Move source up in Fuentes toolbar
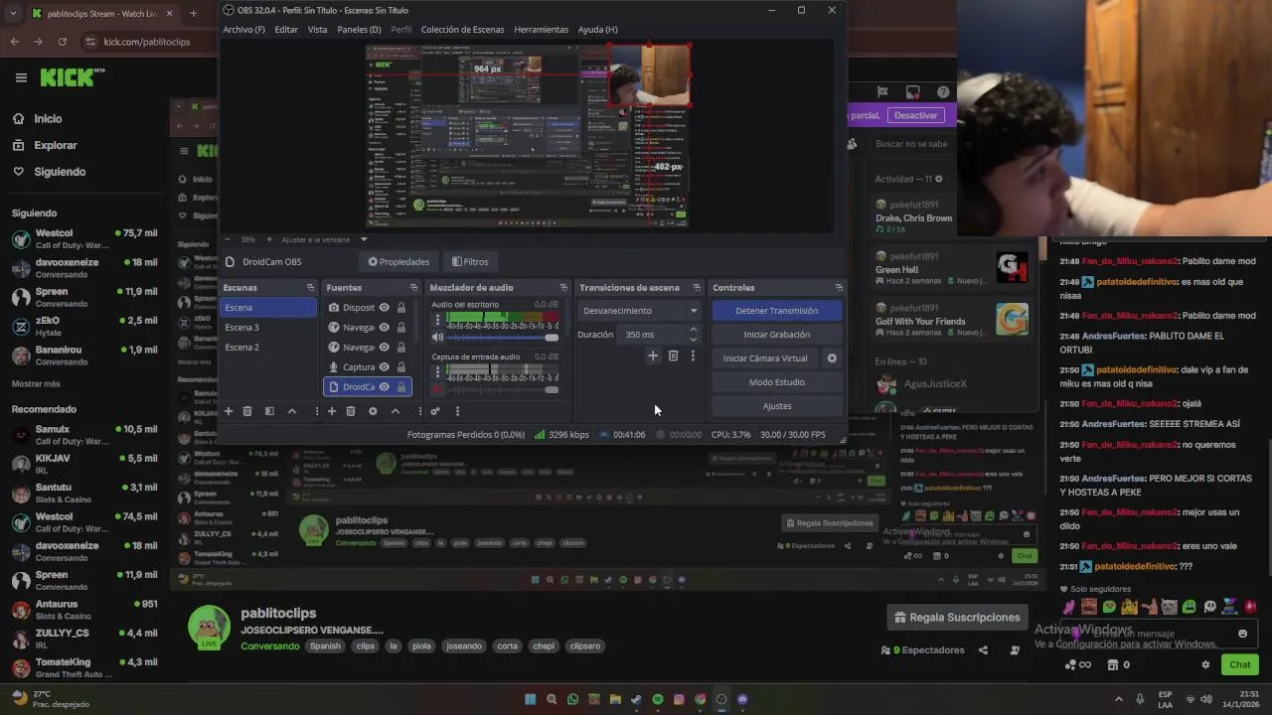This screenshot has height=715, width=1272. pos(396,411)
